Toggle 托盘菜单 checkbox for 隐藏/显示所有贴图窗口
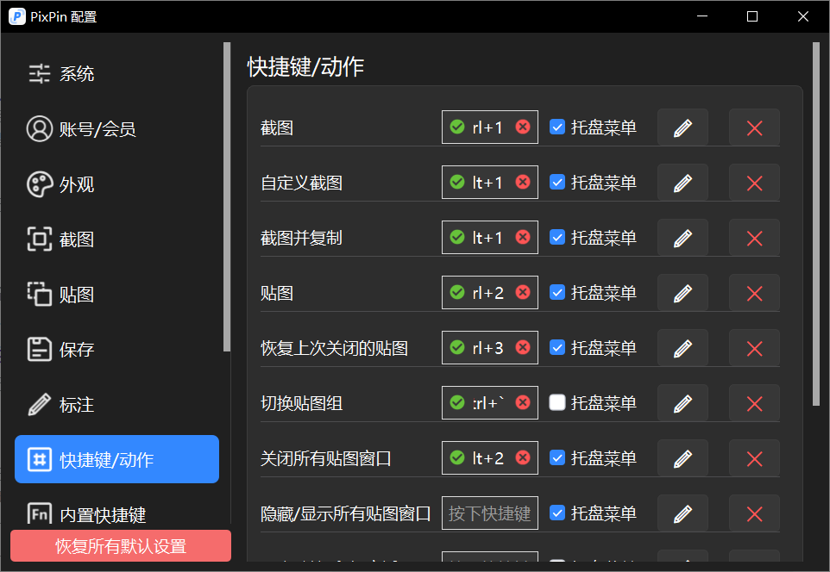 point(558,513)
